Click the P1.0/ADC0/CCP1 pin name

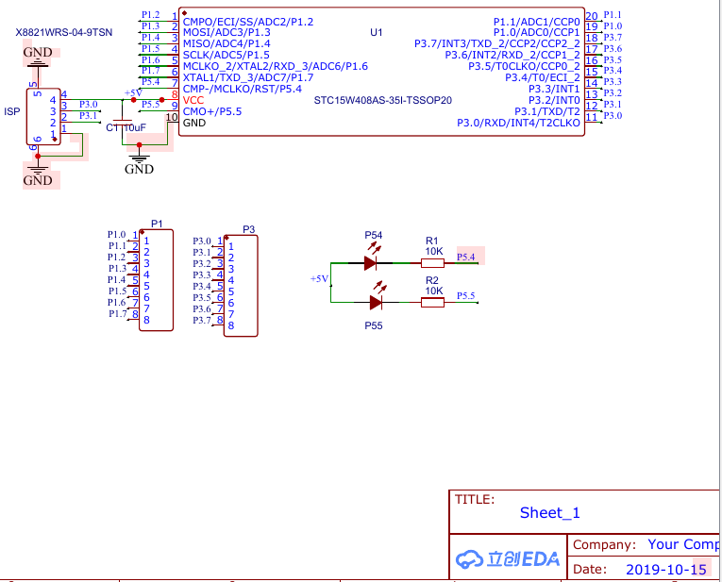coord(536,32)
